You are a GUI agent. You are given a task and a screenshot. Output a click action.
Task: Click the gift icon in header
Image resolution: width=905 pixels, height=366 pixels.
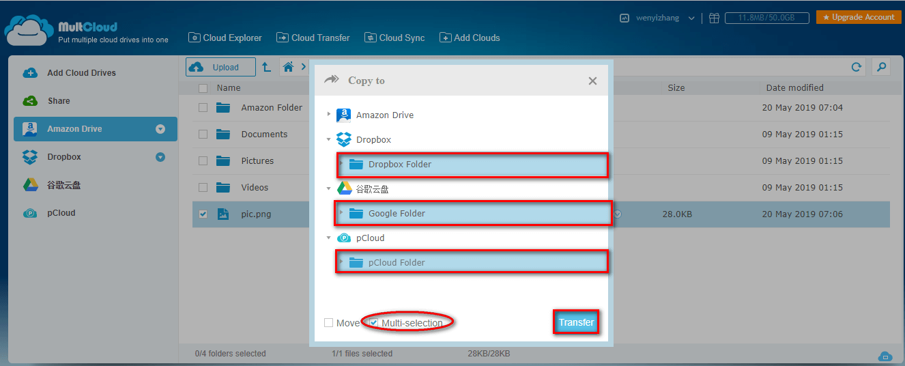714,18
